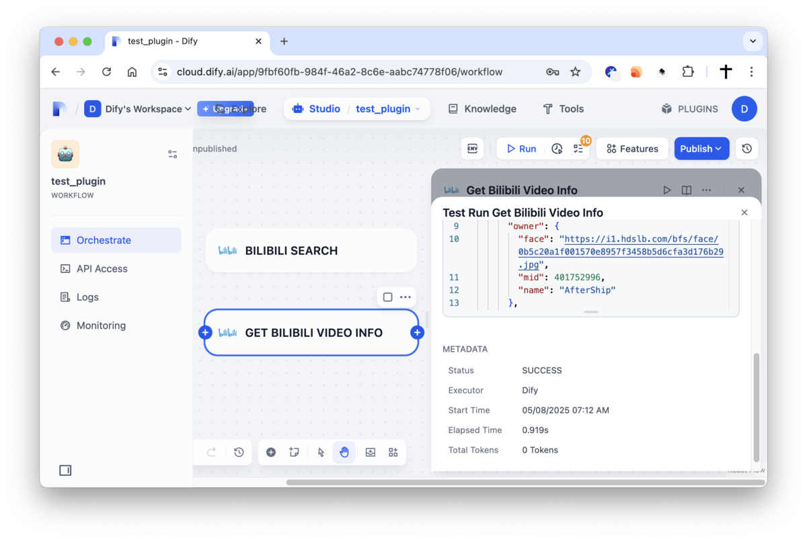Click the run history clock icon
This screenshot has width=807, height=540.
557,149
